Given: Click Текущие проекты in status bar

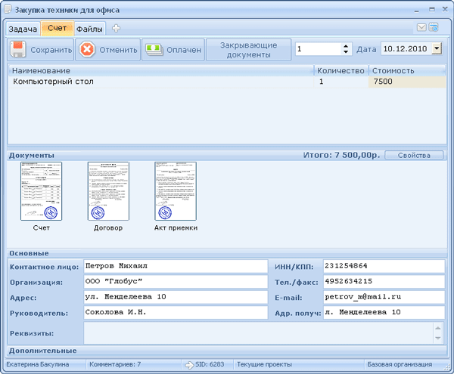Looking at the screenshot, I should [264, 364].
